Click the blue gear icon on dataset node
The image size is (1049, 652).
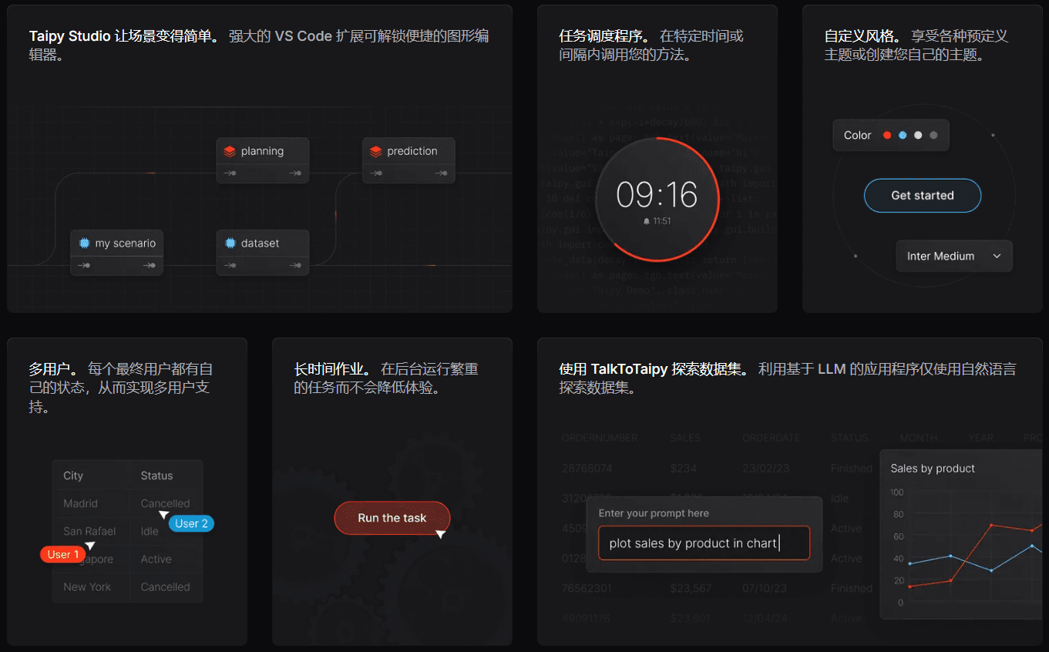click(x=230, y=243)
